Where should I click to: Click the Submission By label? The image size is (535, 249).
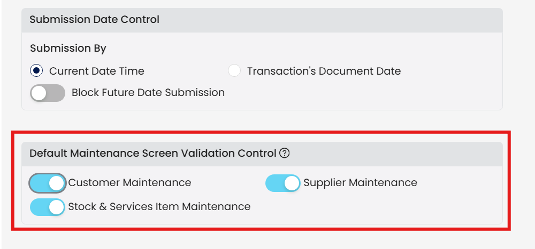[68, 49]
